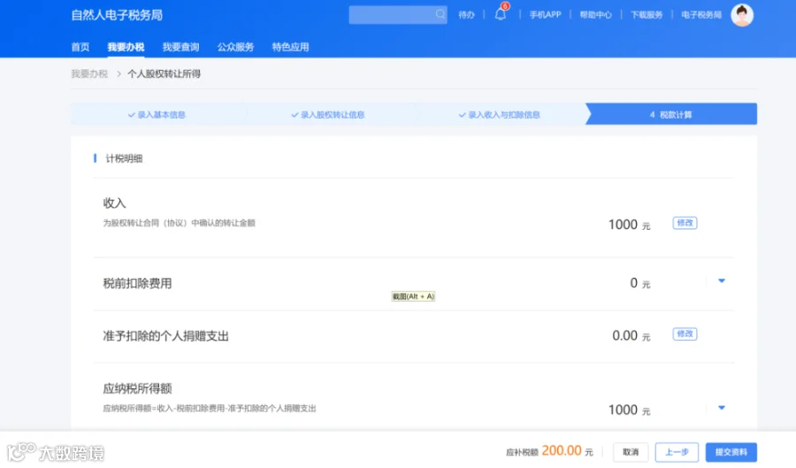The height and width of the screenshot is (468, 796).
Task: Open the 下载服务 link
Action: (x=647, y=15)
